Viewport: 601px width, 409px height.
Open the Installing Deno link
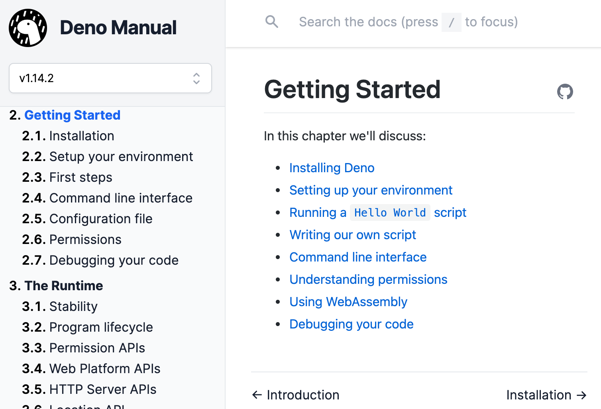point(332,168)
